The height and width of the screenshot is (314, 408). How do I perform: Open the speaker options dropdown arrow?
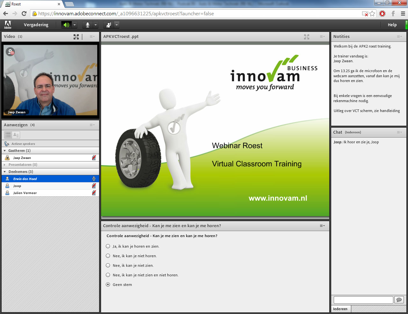pos(75,25)
